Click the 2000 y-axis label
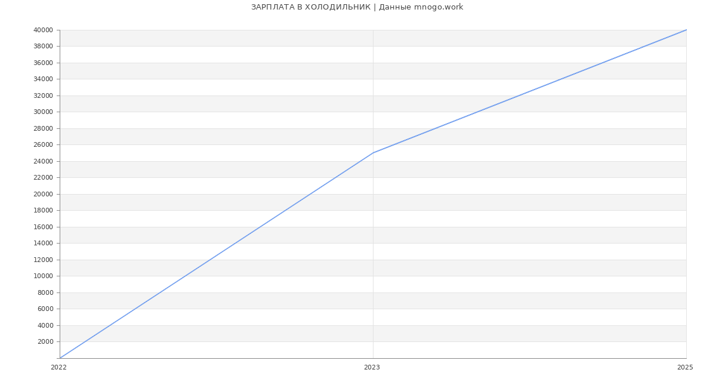The image size is (716, 388). coord(45,342)
